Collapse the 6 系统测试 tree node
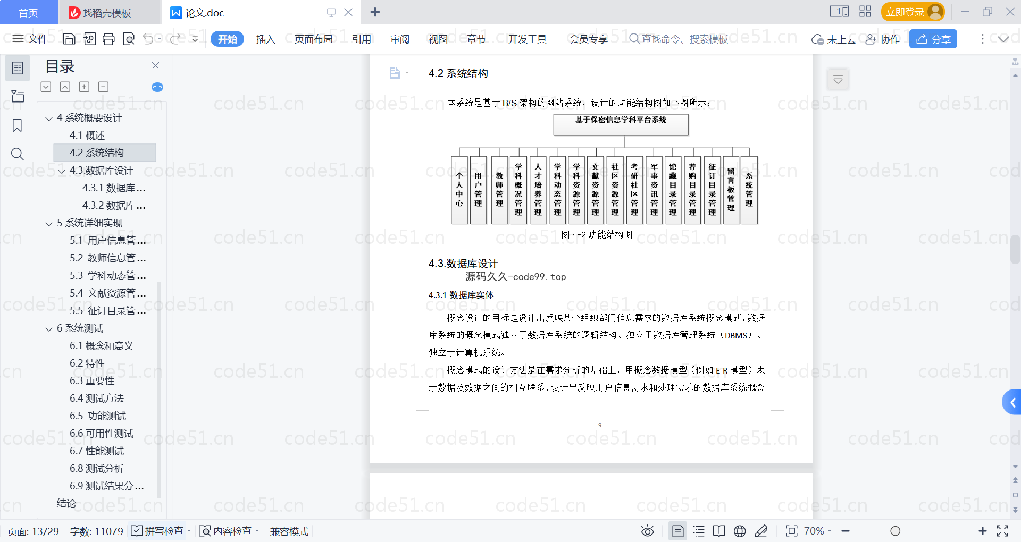Screen dimensions: 1021x542 click(49, 329)
